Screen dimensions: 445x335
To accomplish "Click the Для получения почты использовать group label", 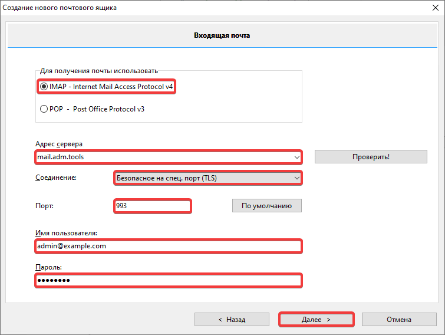I will point(99,71).
